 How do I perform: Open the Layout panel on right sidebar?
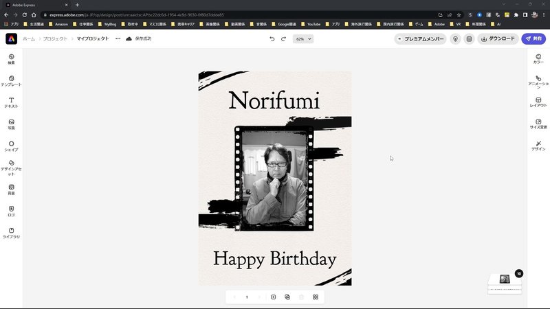click(x=538, y=102)
